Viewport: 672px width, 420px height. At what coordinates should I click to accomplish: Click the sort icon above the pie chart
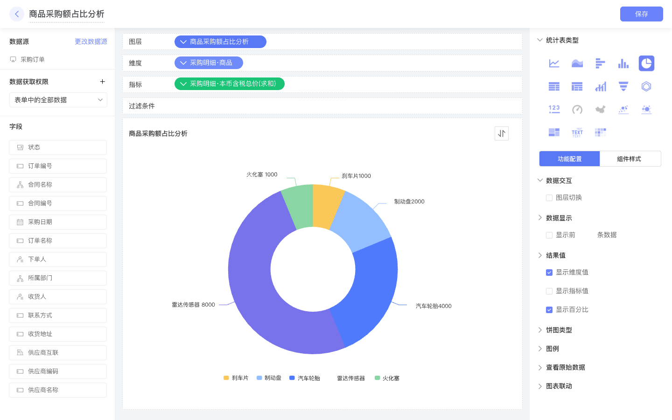coord(502,133)
